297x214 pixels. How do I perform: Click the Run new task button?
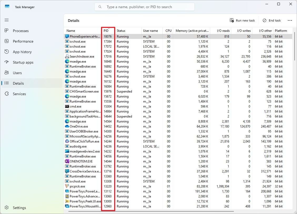[x=242, y=20]
